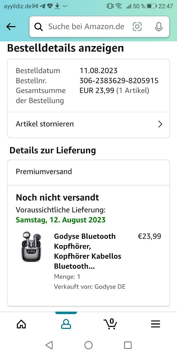
Task: Tap Artikel stornieren link
Action: point(45,124)
